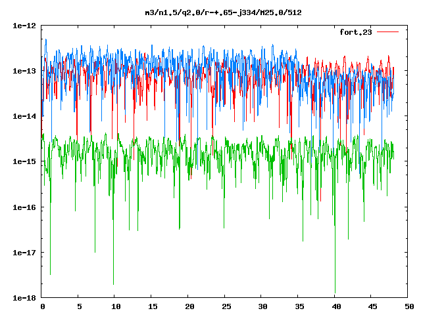Click the y-axis label 1e-15
This screenshot has width=421, height=315.
pyautogui.click(x=24, y=161)
